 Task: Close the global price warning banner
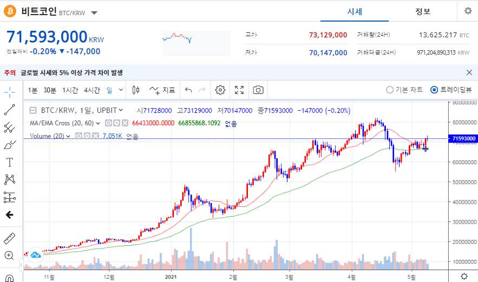coord(469,72)
